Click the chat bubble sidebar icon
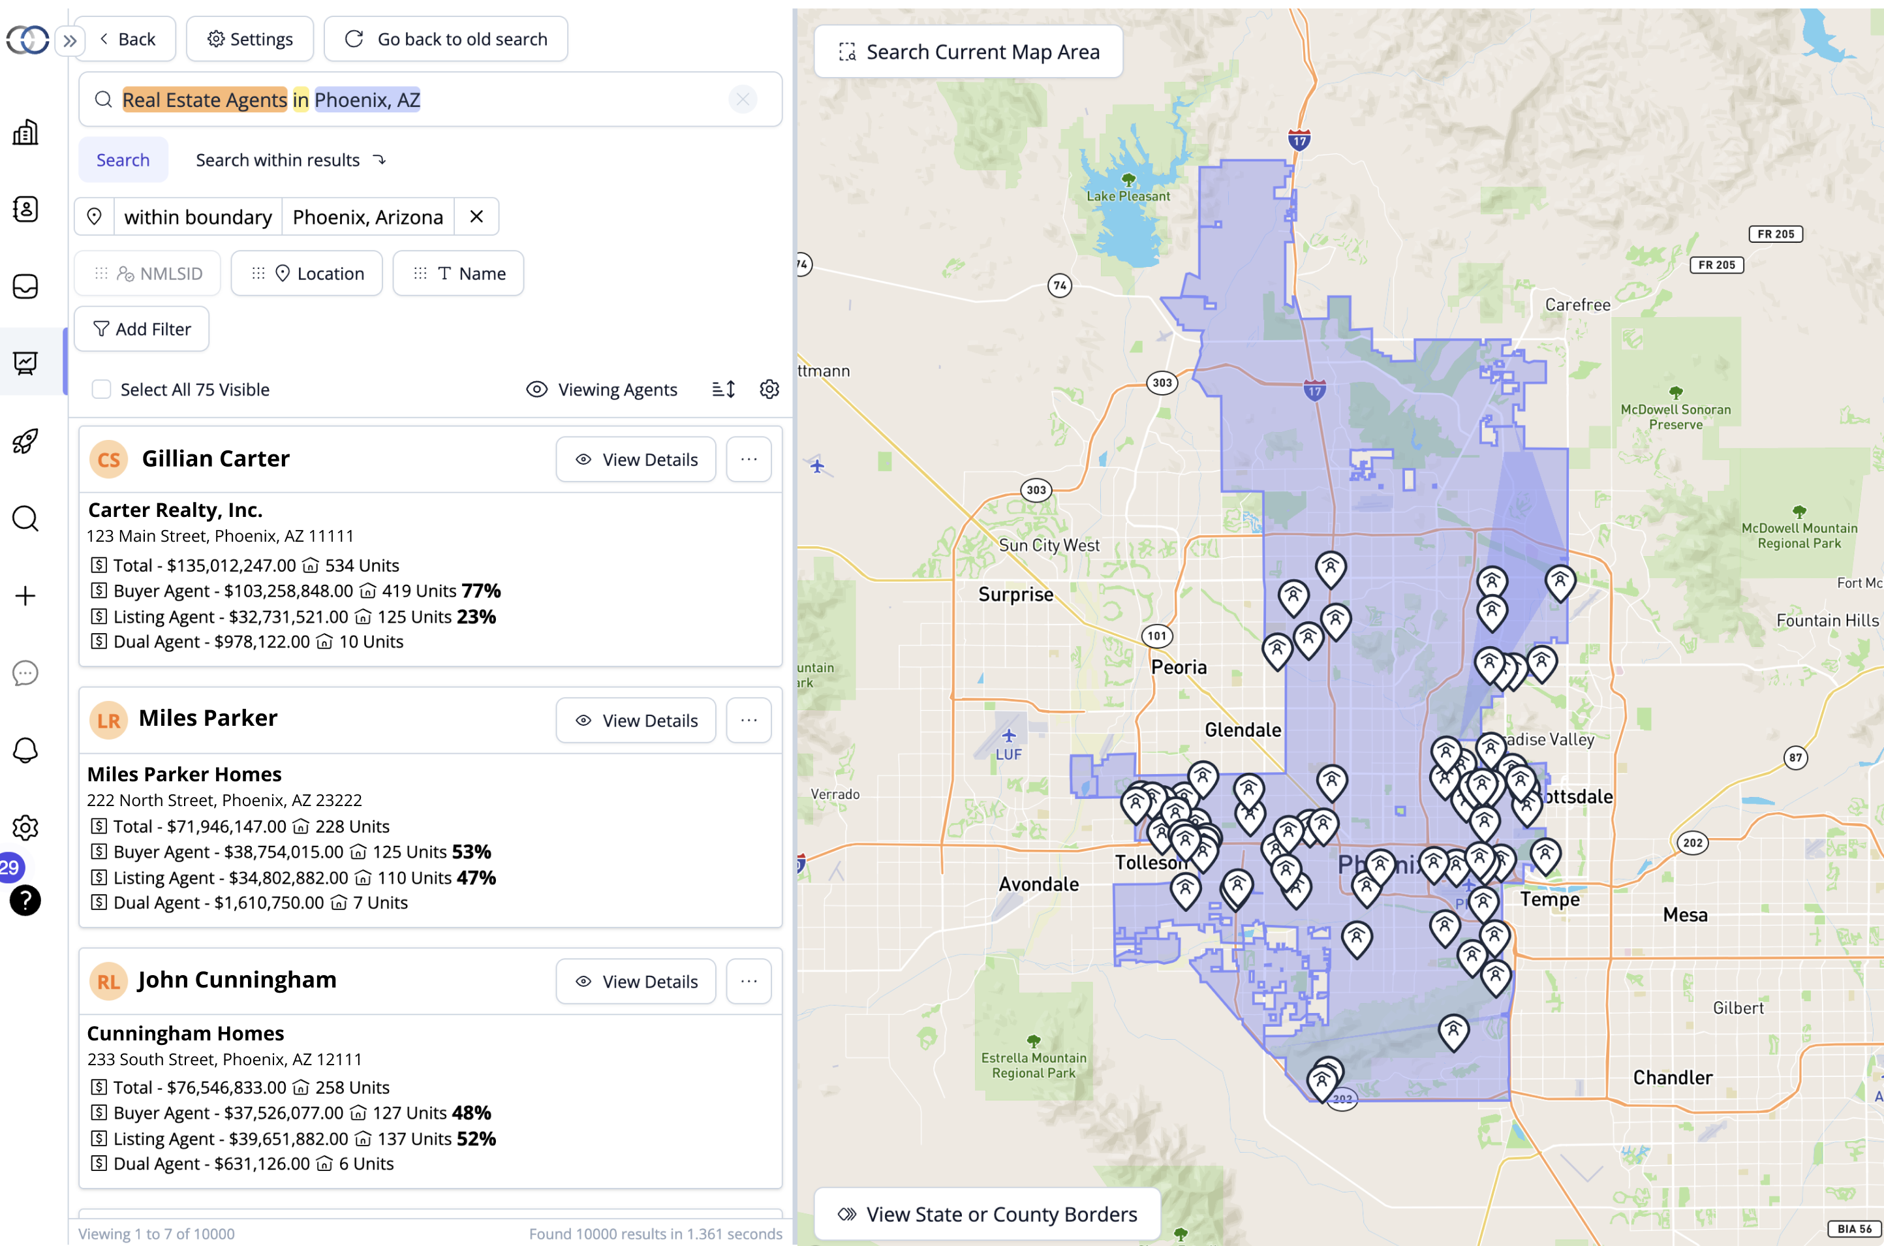This screenshot has width=1884, height=1246. click(25, 673)
